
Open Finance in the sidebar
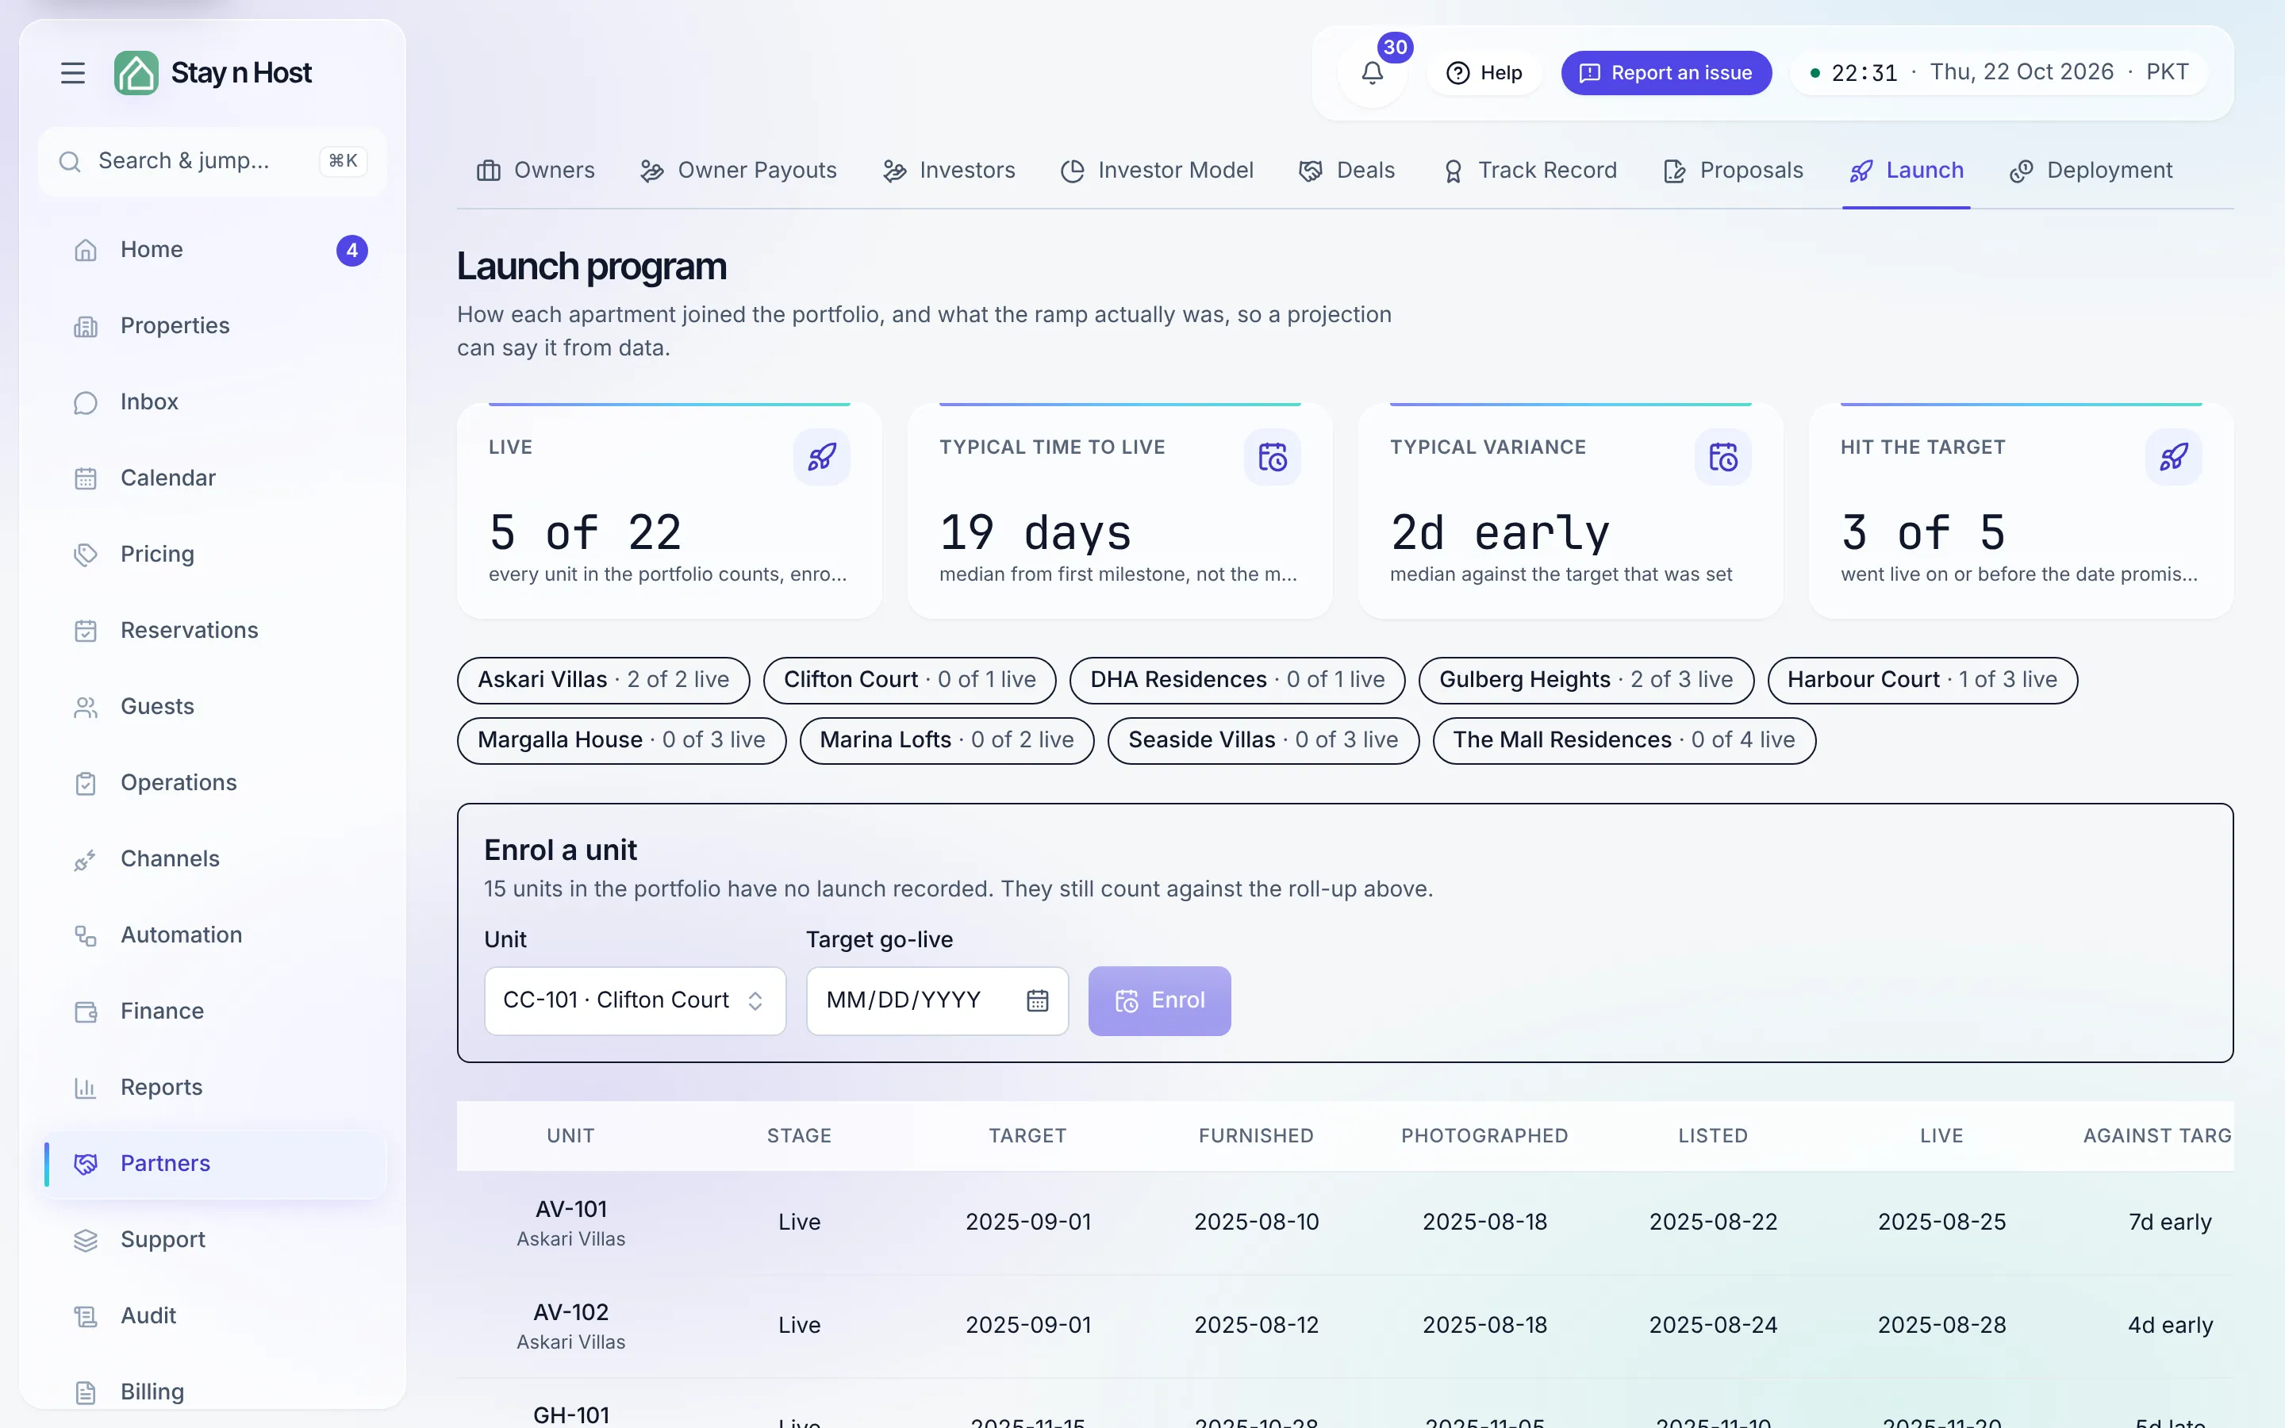tap(214, 1011)
